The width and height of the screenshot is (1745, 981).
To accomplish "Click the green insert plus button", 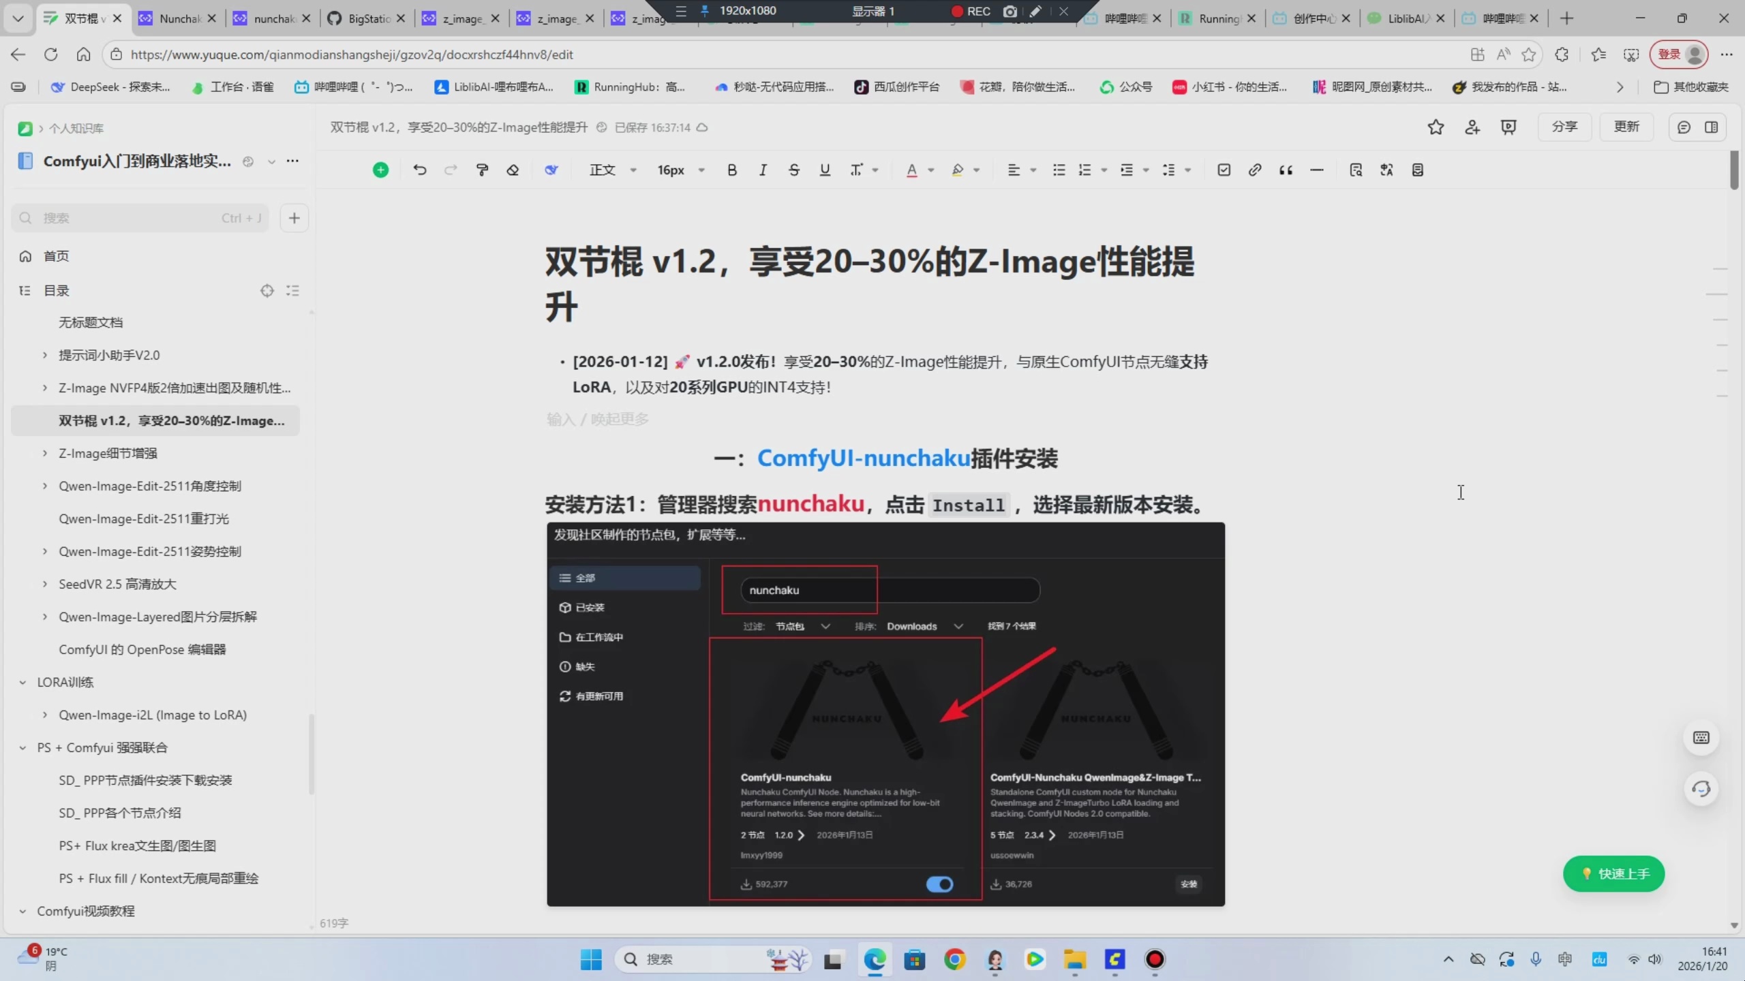I will click(380, 170).
